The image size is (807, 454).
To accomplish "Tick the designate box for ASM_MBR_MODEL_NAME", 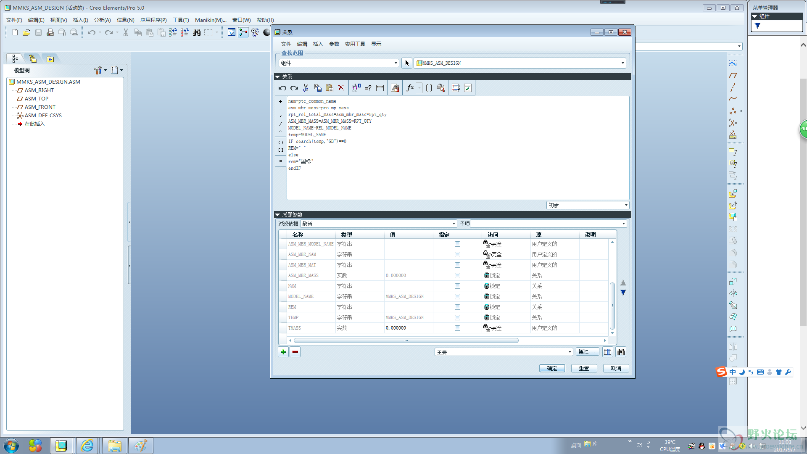I will (457, 244).
